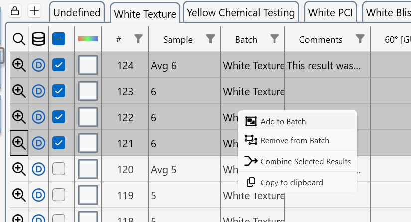411x222 pixels.
Task: Zoom into result row 124
Action: coord(19,65)
